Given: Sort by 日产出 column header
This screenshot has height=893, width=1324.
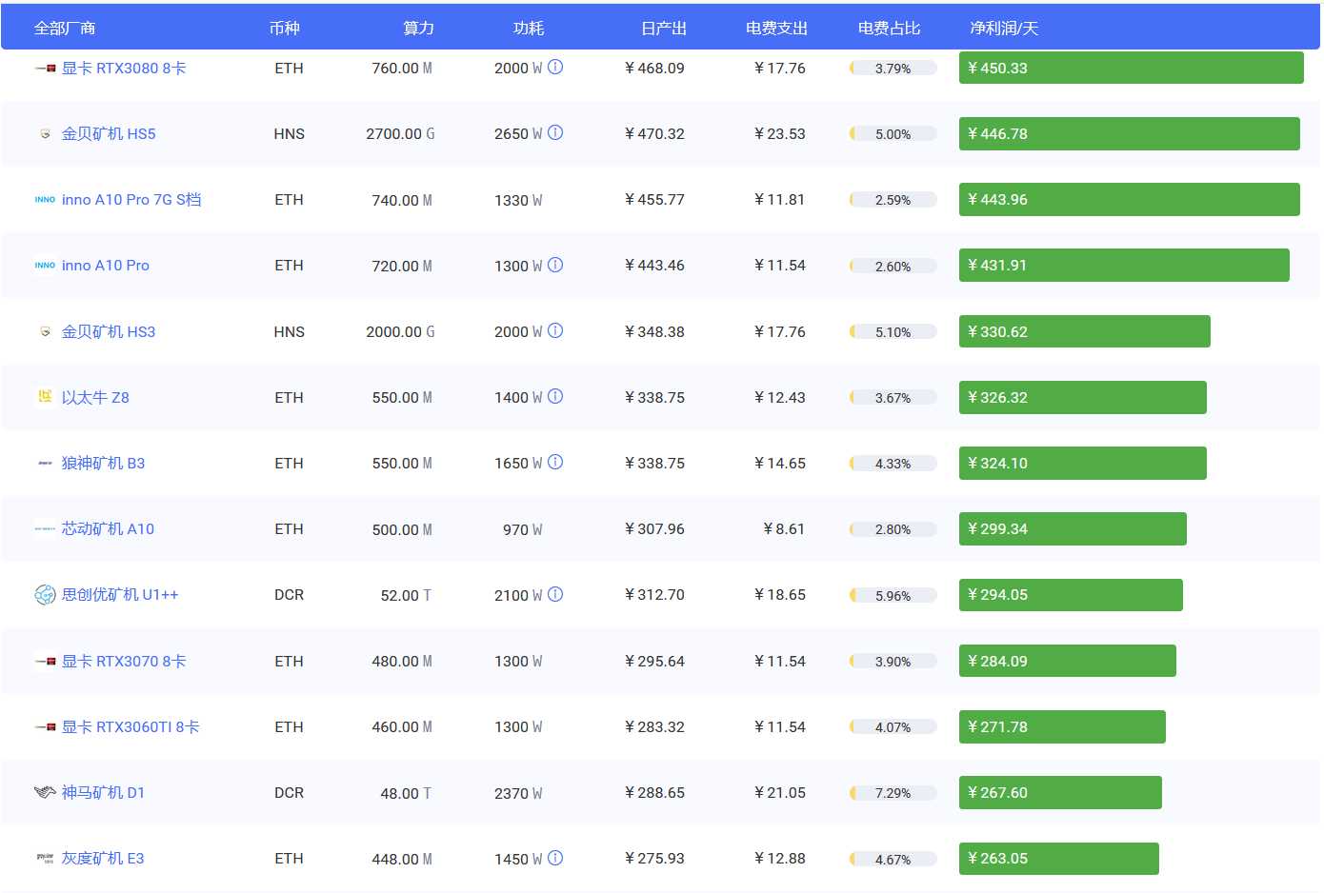Looking at the screenshot, I should pos(664,29).
